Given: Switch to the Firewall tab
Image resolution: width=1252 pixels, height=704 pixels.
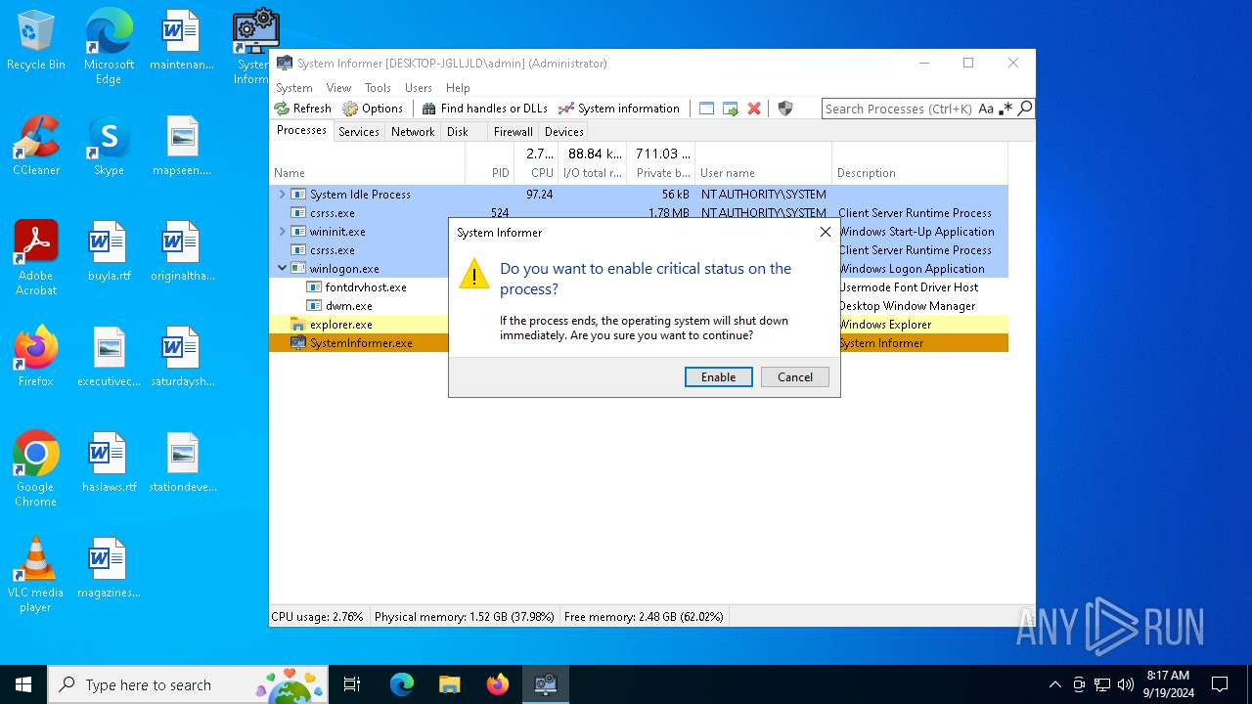Looking at the screenshot, I should [513, 132].
